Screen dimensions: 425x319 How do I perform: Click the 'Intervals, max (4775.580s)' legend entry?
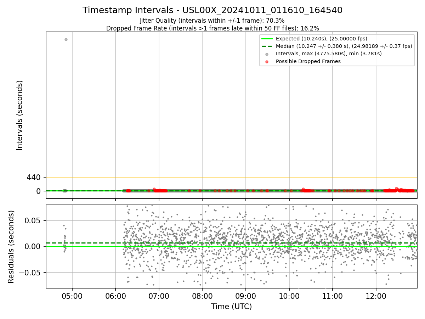[329, 54]
